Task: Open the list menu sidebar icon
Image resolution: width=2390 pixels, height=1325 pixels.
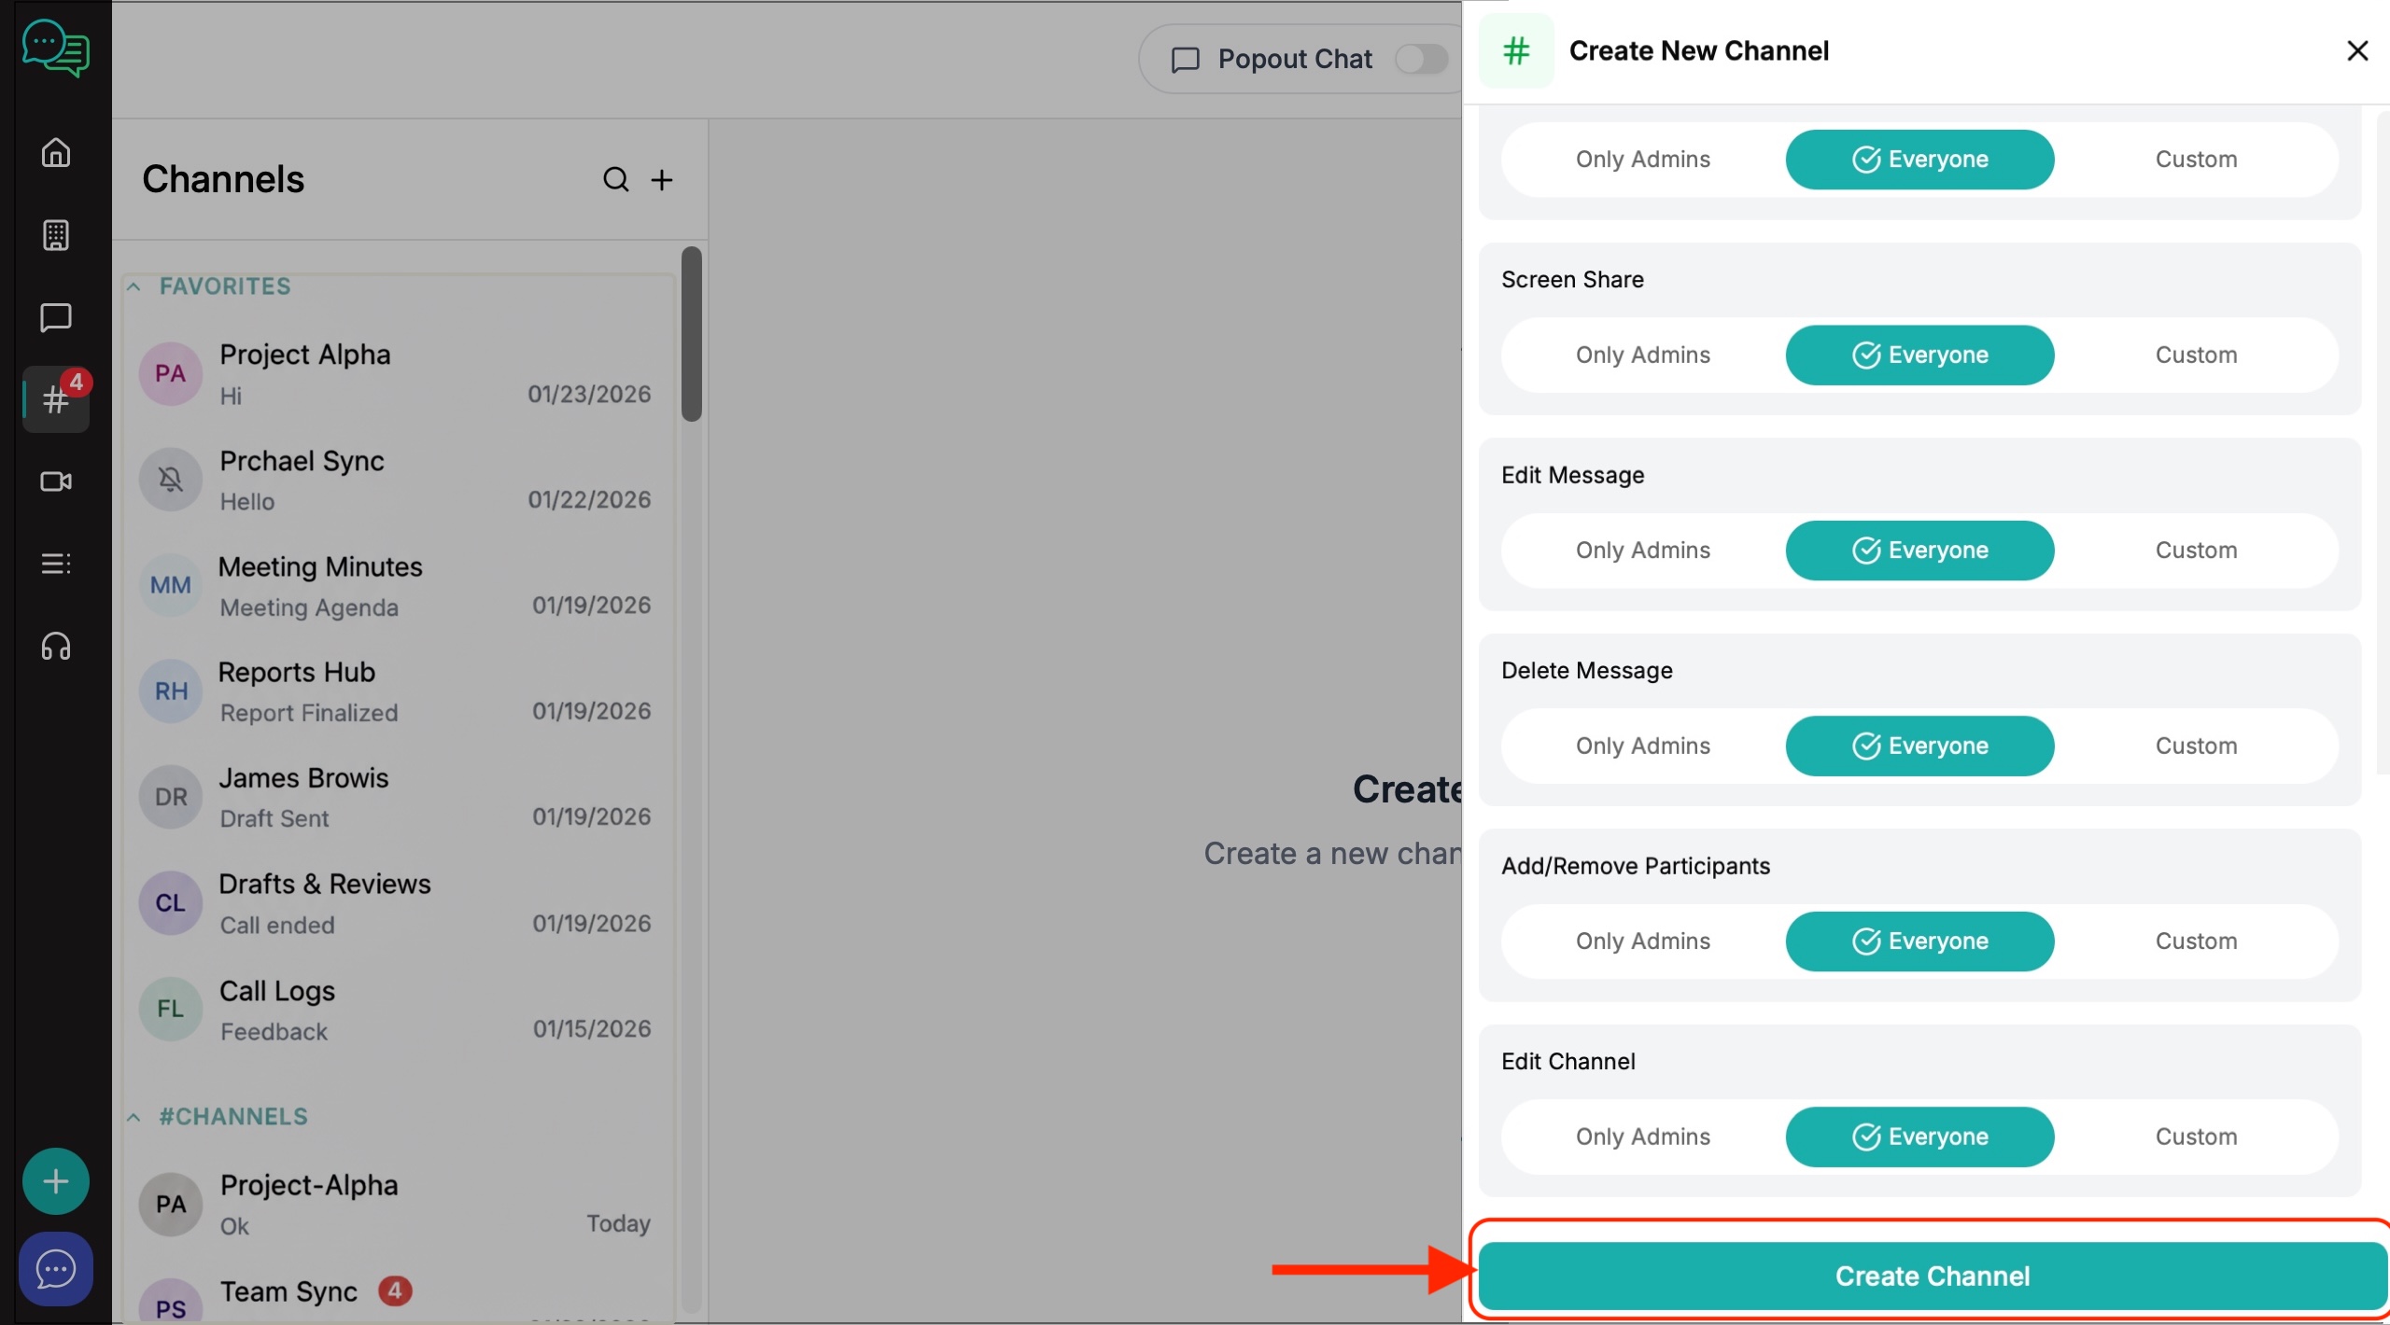Action: [56, 564]
